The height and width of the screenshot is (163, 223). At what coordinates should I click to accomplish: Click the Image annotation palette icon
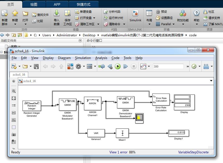[x=14, y=120]
